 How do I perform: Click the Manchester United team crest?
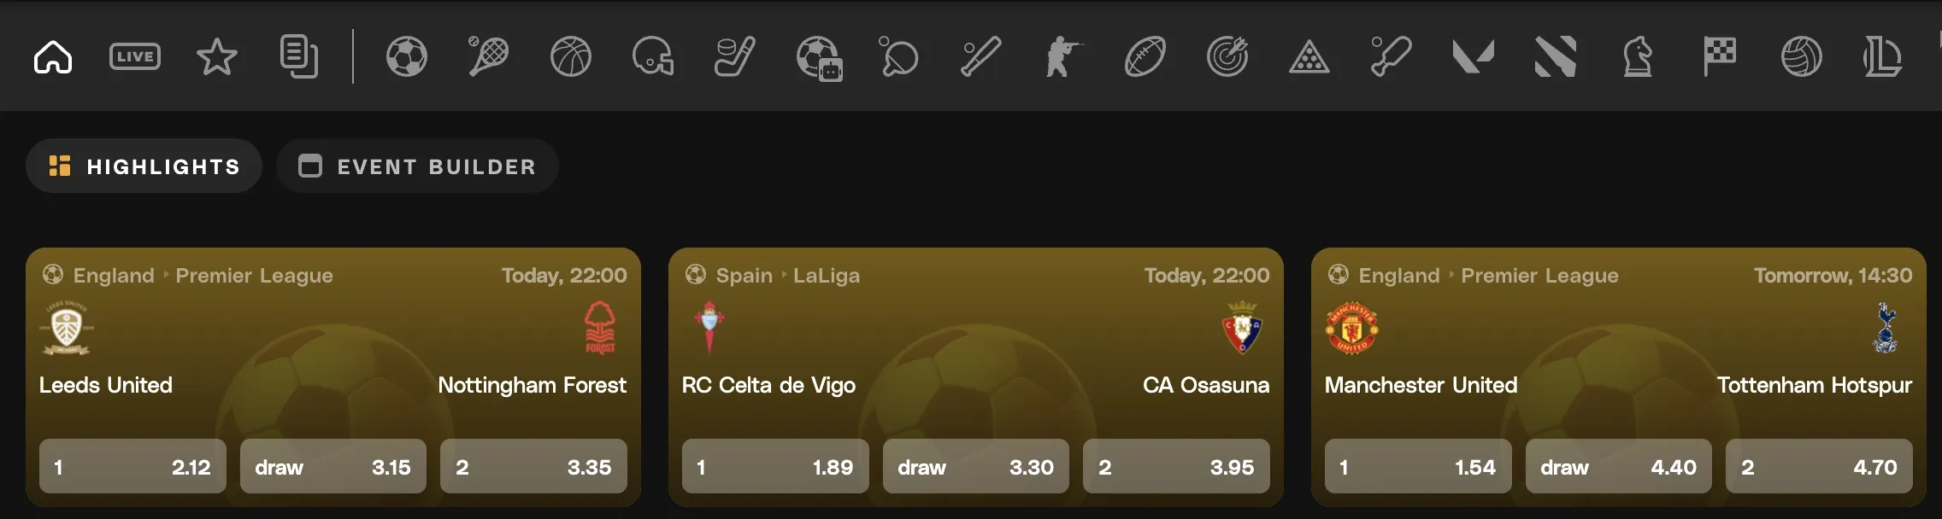pyautogui.click(x=1351, y=328)
